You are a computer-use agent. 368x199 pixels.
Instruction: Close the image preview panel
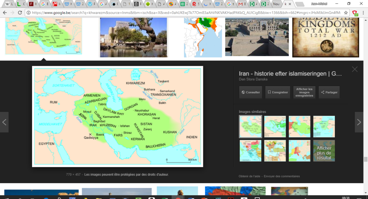(355, 69)
